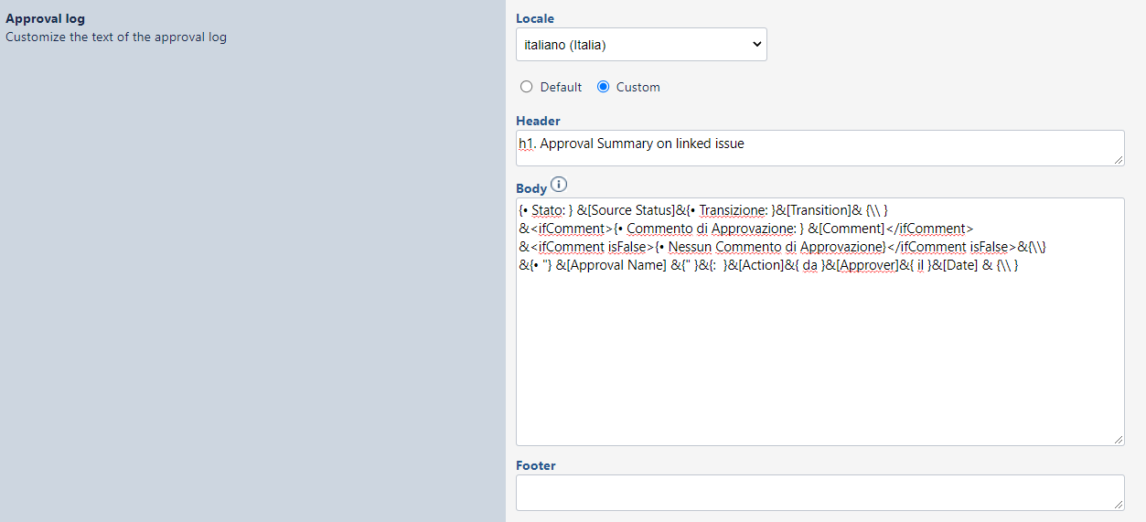Select the Default radio button
Screen dimensions: 1146x522
click(526, 87)
